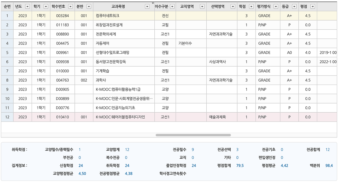
Task: Open the 학기 column filter icon
Action: [46, 6]
